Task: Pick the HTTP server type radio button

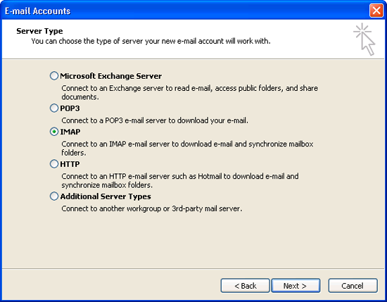Action: (53, 164)
